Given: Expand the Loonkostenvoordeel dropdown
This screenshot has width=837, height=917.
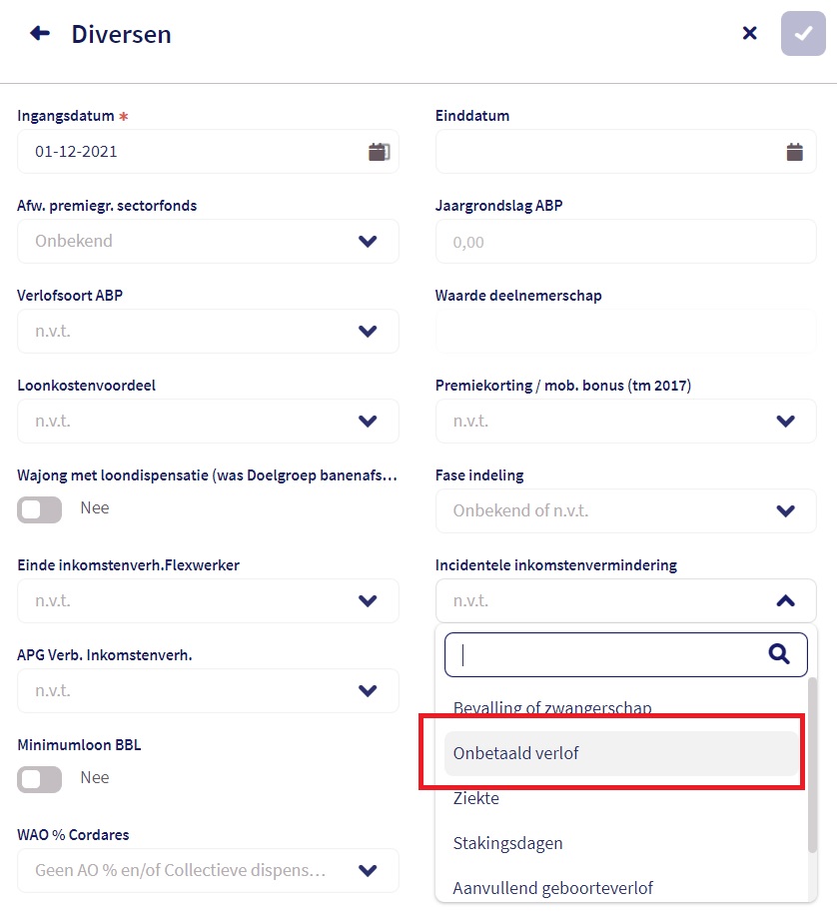Looking at the screenshot, I should [x=368, y=422].
